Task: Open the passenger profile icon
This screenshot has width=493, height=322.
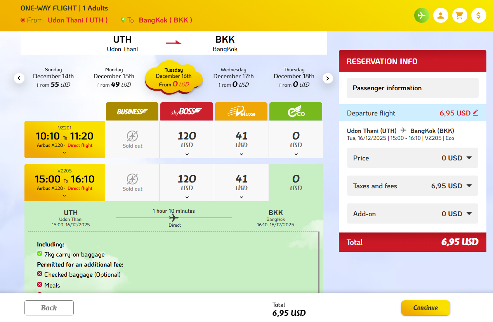Action: click(441, 15)
